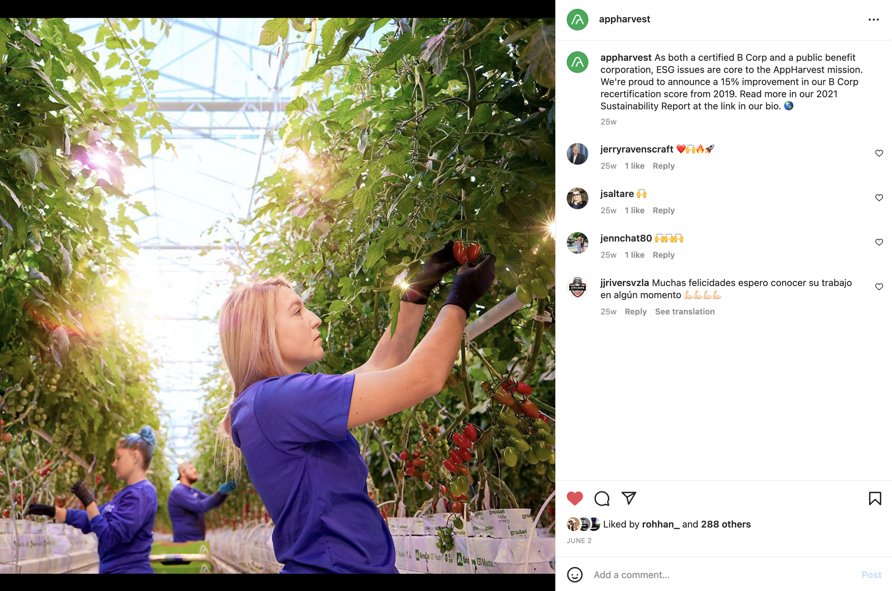Image resolution: width=892 pixels, height=591 pixels.
Task: Reply to jerryravenscraft's comment
Action: 664,166
